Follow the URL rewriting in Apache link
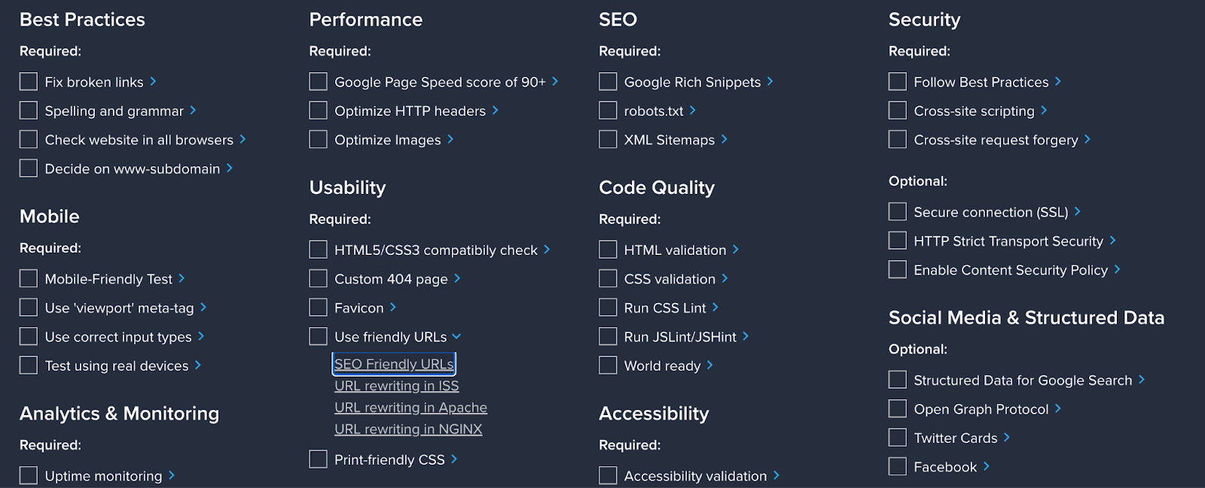Screen dimensions: 1205x488 [x=410, y=408]
